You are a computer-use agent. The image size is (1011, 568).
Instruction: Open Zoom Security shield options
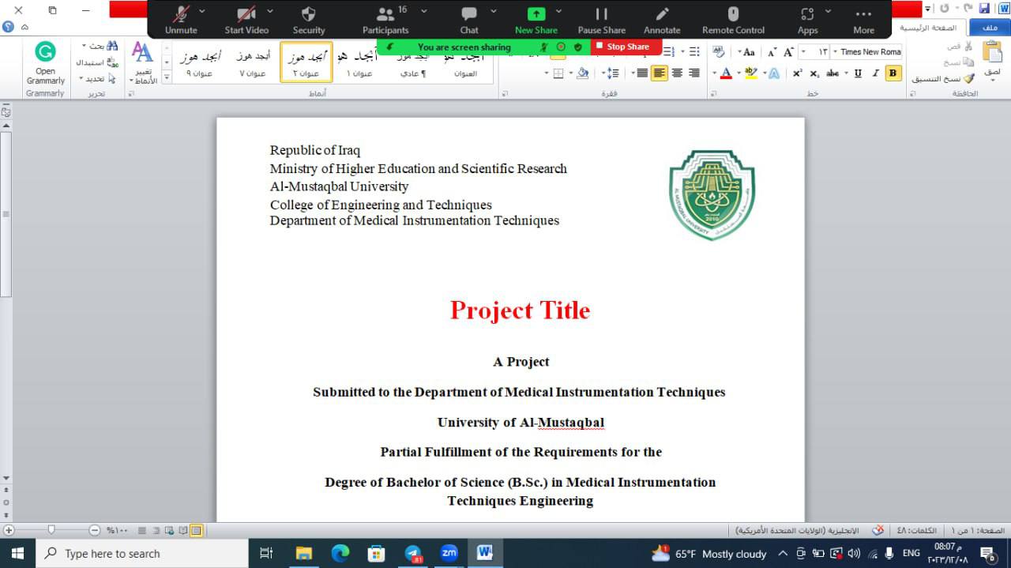coord(308,20)
